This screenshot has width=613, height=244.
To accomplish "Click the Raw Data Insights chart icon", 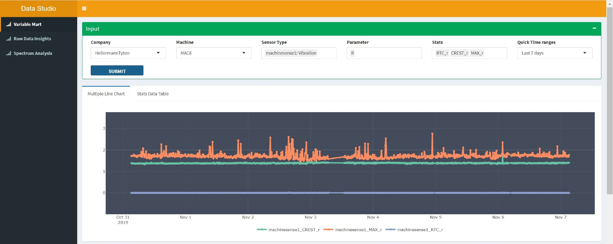I will click(9, 39).
